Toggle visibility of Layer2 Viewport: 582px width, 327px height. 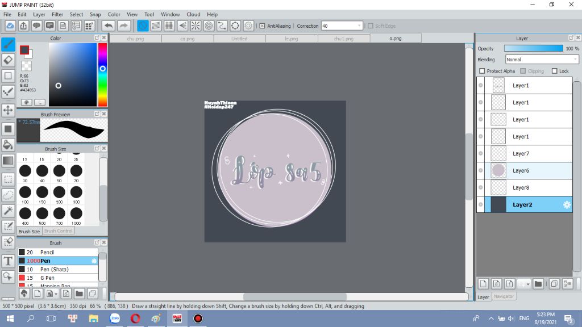pyautogui.click(x=481, y=204)
